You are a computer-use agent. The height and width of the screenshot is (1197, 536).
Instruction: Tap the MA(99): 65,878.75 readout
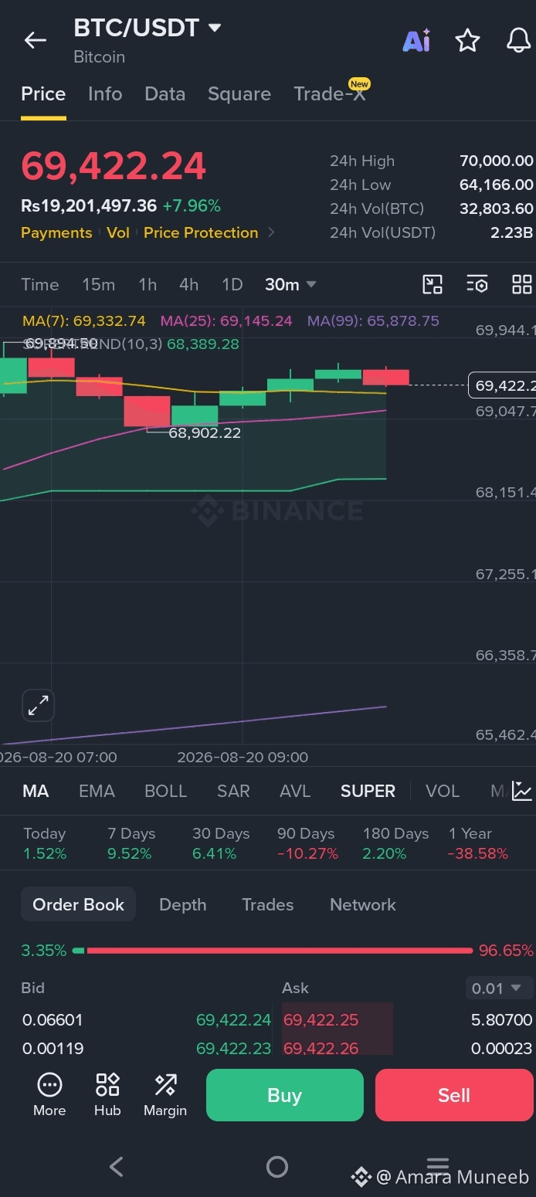373,320
